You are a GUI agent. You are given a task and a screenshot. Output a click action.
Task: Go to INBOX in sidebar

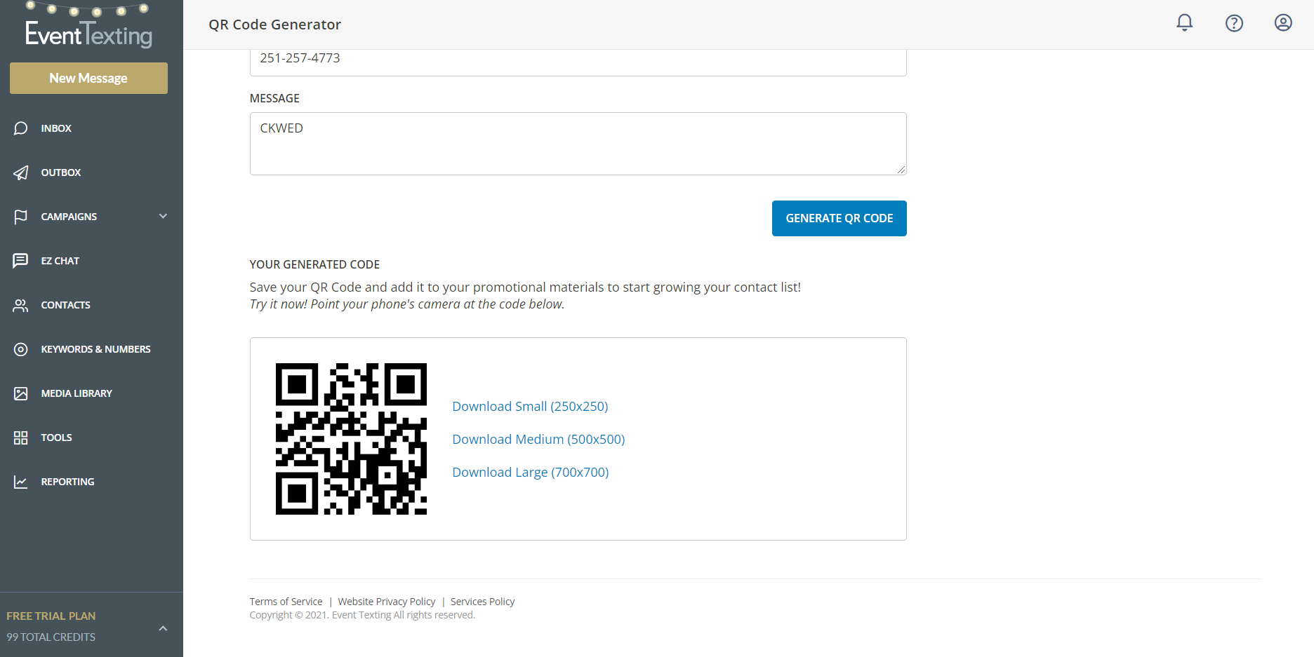point(56,128)
